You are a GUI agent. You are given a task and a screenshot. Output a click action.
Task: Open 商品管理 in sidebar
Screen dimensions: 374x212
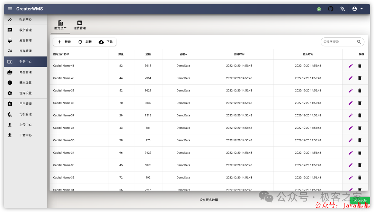point(26,72)
